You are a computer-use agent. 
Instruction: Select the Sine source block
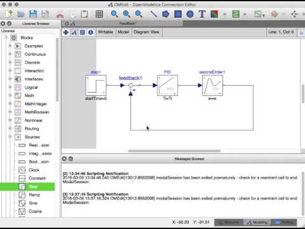click(x=33, y=203)
